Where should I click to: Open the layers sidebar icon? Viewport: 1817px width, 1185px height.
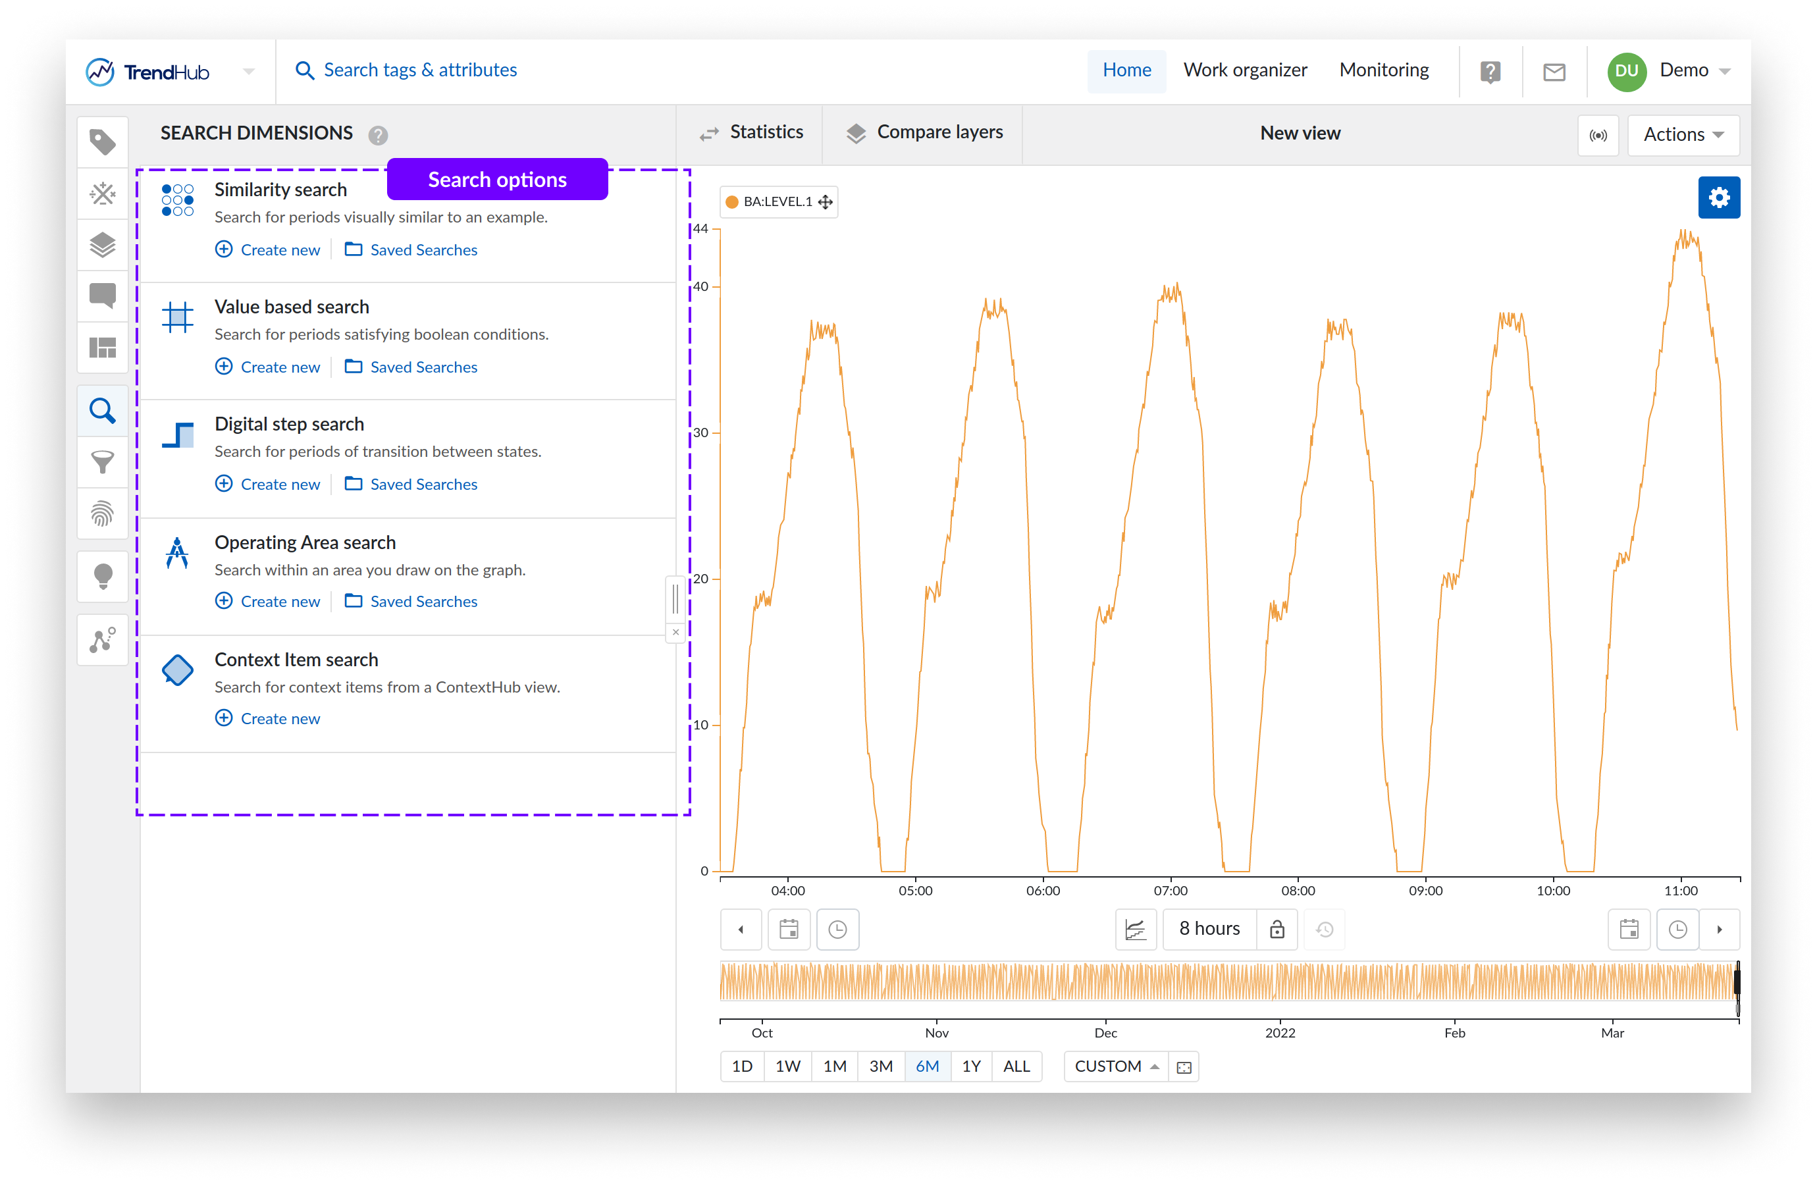pyautogui.click(x=102, y=245)
